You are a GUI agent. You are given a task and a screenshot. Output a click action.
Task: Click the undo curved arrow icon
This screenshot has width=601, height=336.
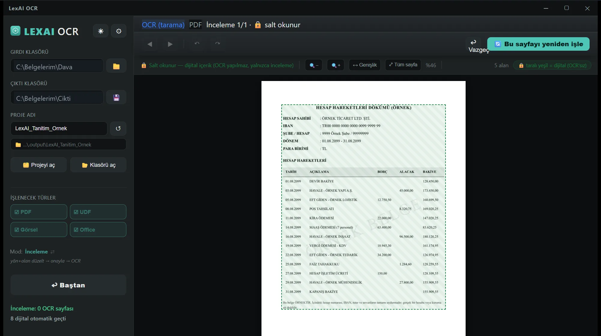tap(197, 43)
